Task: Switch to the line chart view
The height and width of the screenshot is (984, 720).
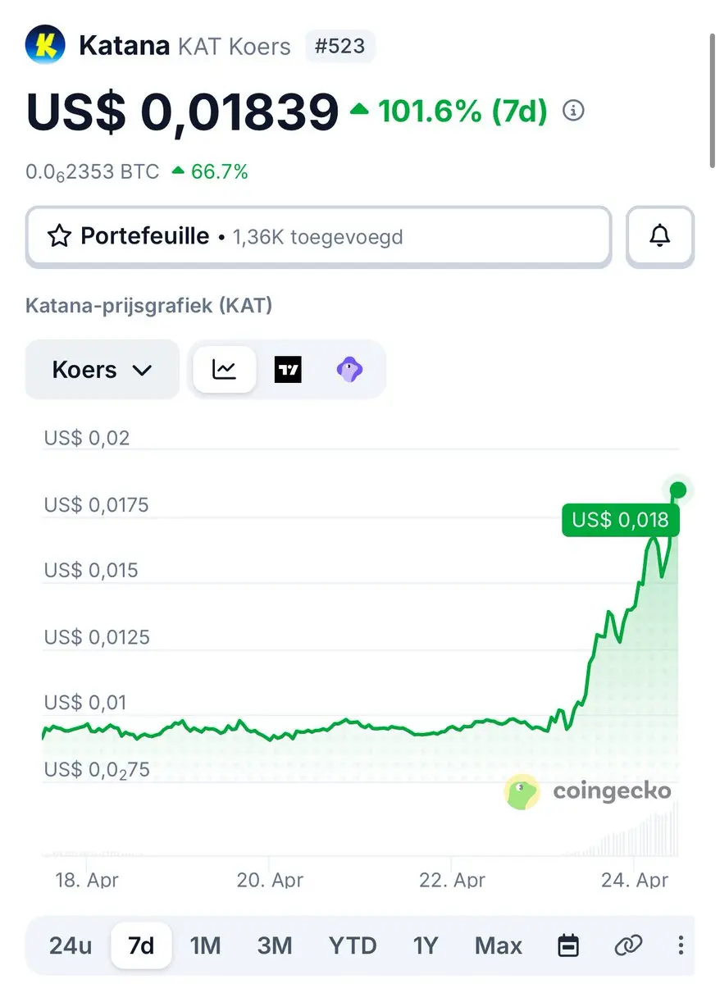Action: pyautogui.click(x=224, y=370)
